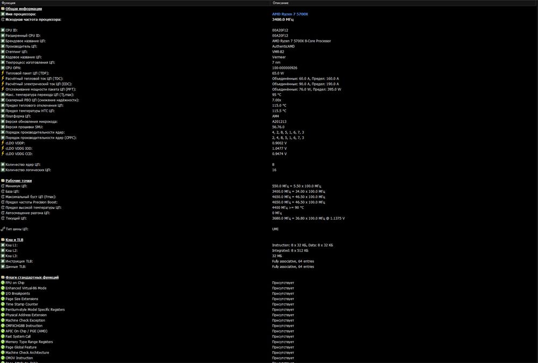Select the Предел теплового отключения ЦП label

tap(34, 105)
